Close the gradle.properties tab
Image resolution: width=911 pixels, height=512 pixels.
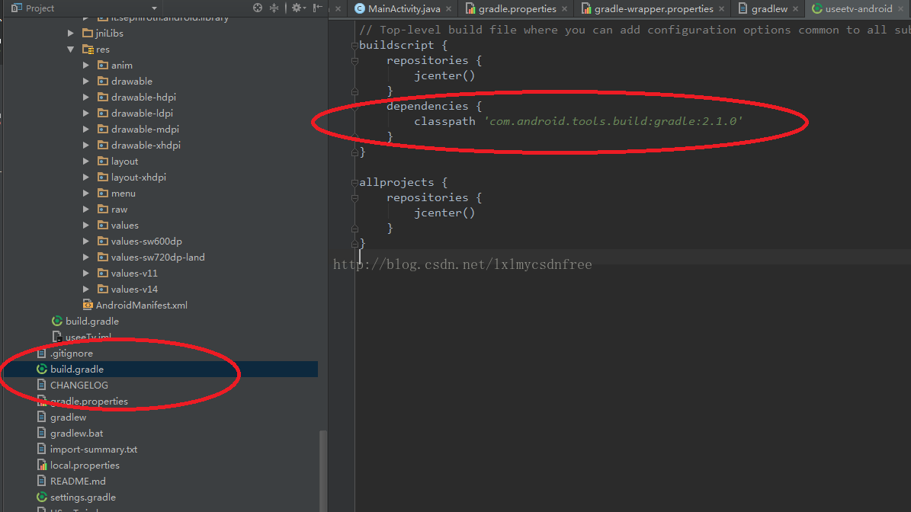tap(564, 8)
